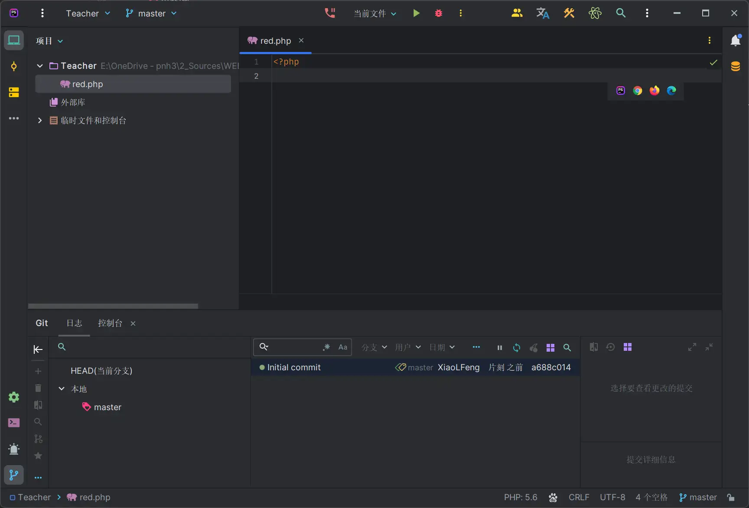Open the 分支 filter dropdown
749x508 pixels.
374,347
